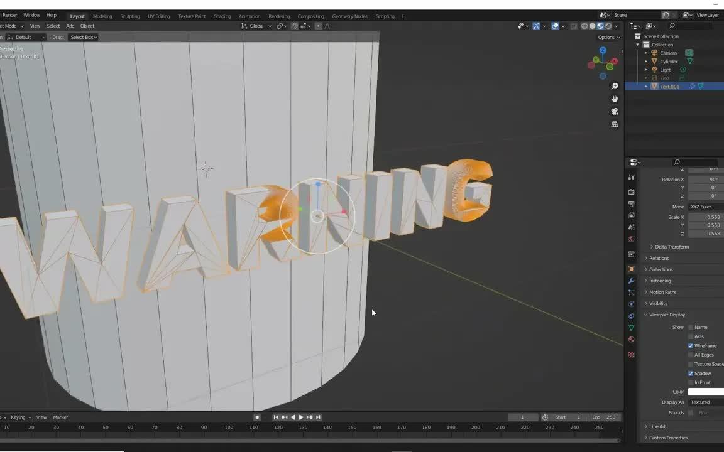Switch to Wireframe viewport shading
The height and width of the screenshot is (452, 724).
[584, 26]
